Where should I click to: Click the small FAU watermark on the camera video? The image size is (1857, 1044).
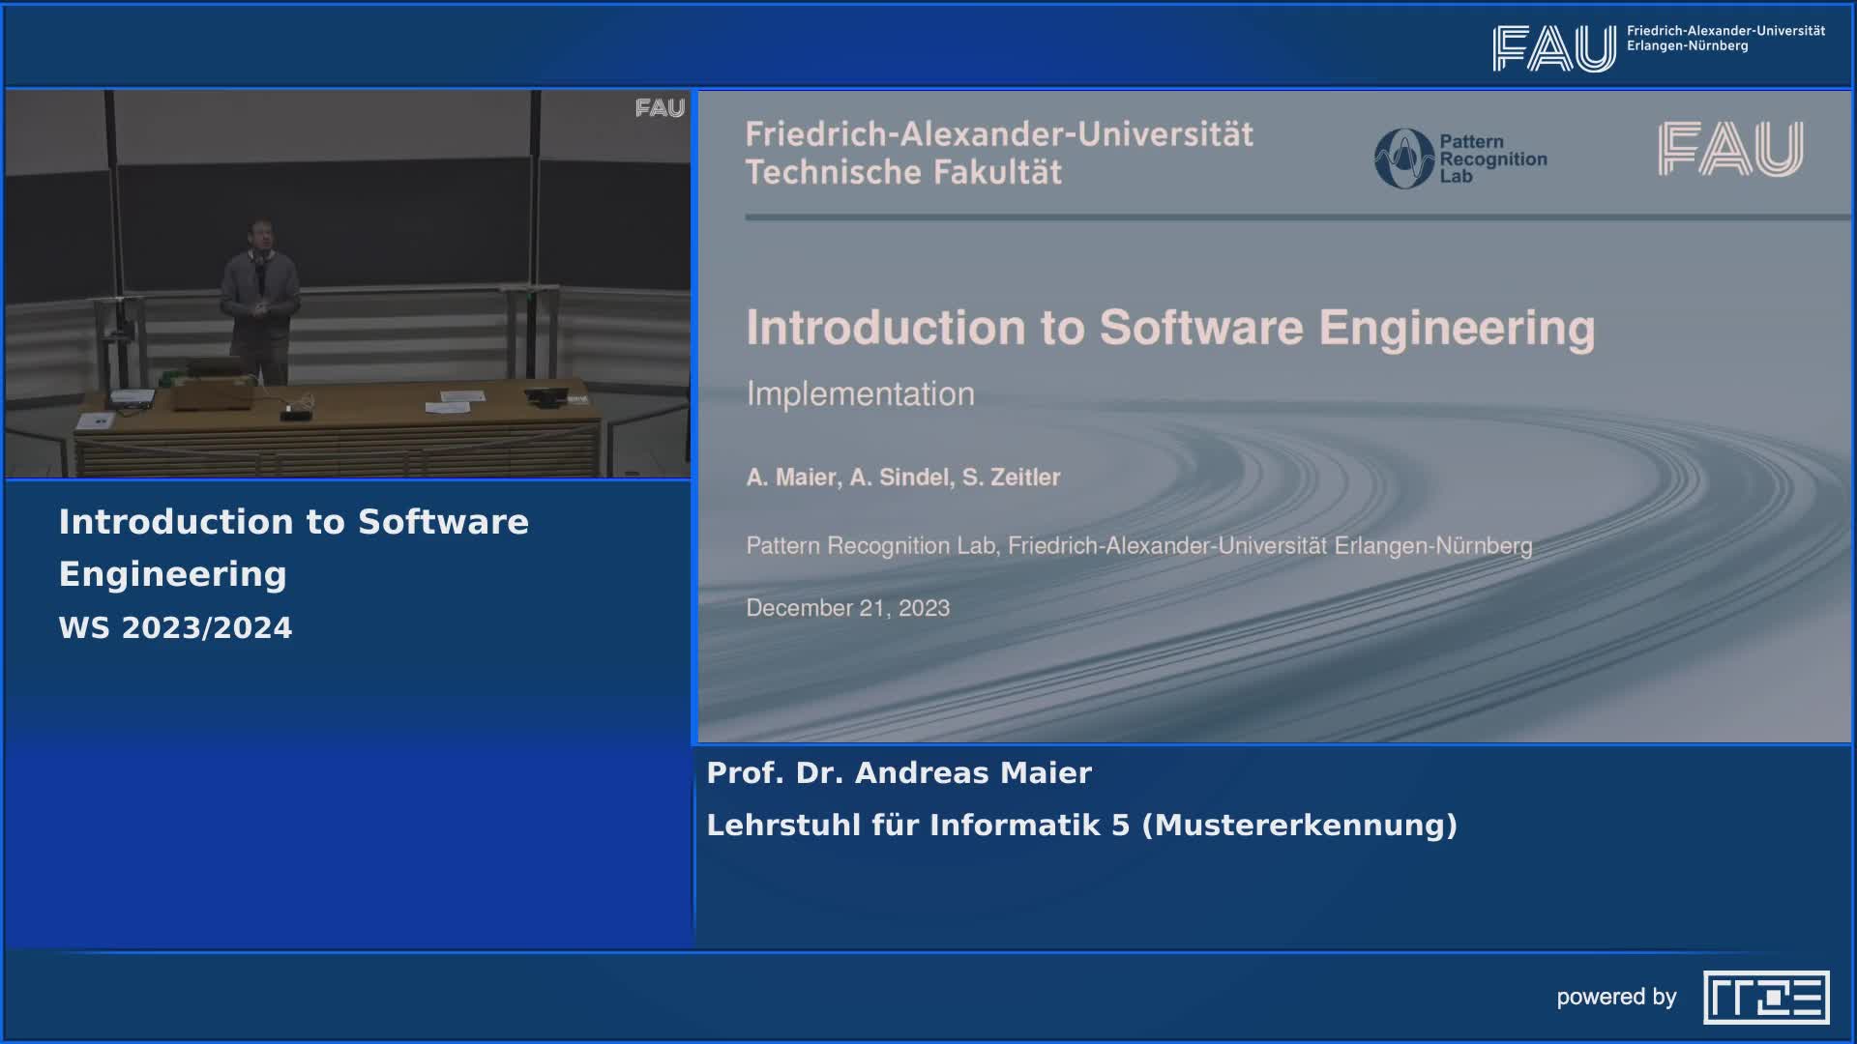660,108
